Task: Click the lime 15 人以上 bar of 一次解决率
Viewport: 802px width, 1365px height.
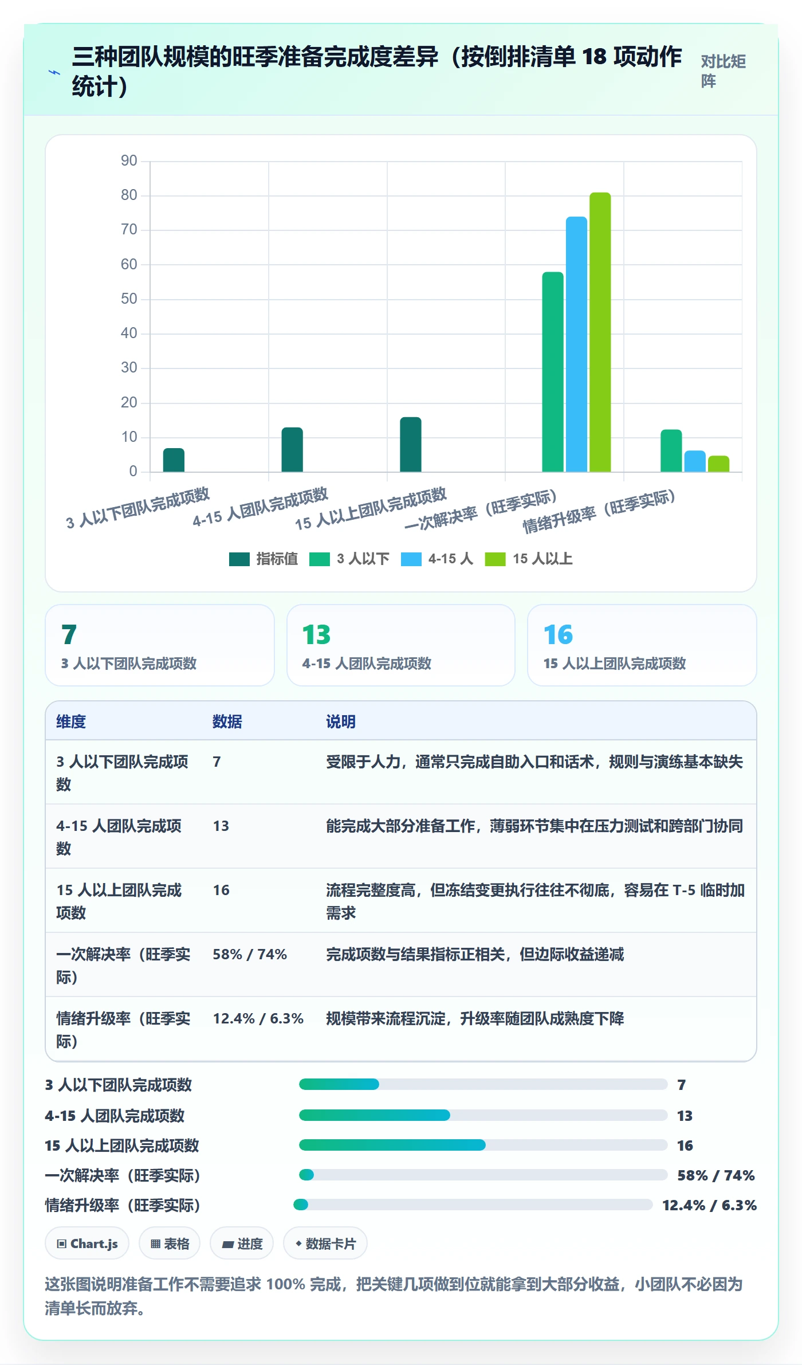Action: [x=600, y=332]
